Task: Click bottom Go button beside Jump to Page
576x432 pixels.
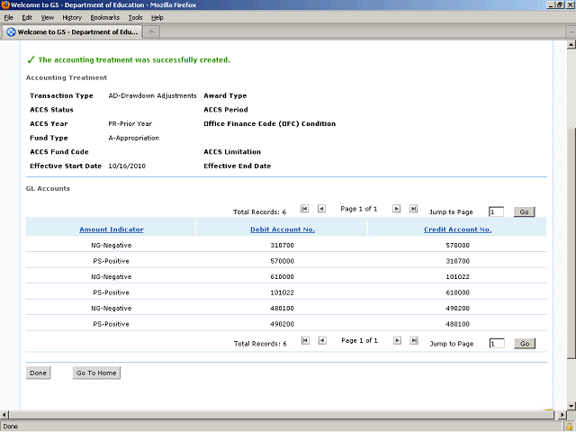Action: pos(525,344)
